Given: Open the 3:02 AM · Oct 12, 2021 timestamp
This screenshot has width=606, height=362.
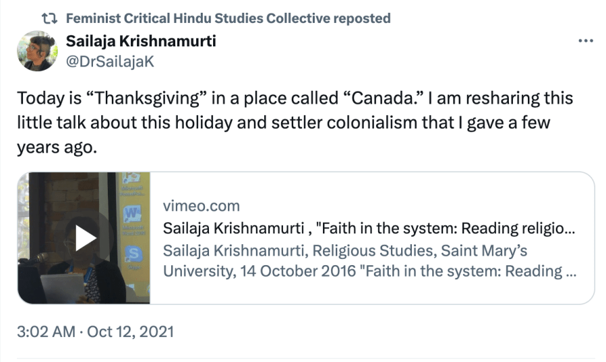Looking at the screenshot, I should (95, 331).
